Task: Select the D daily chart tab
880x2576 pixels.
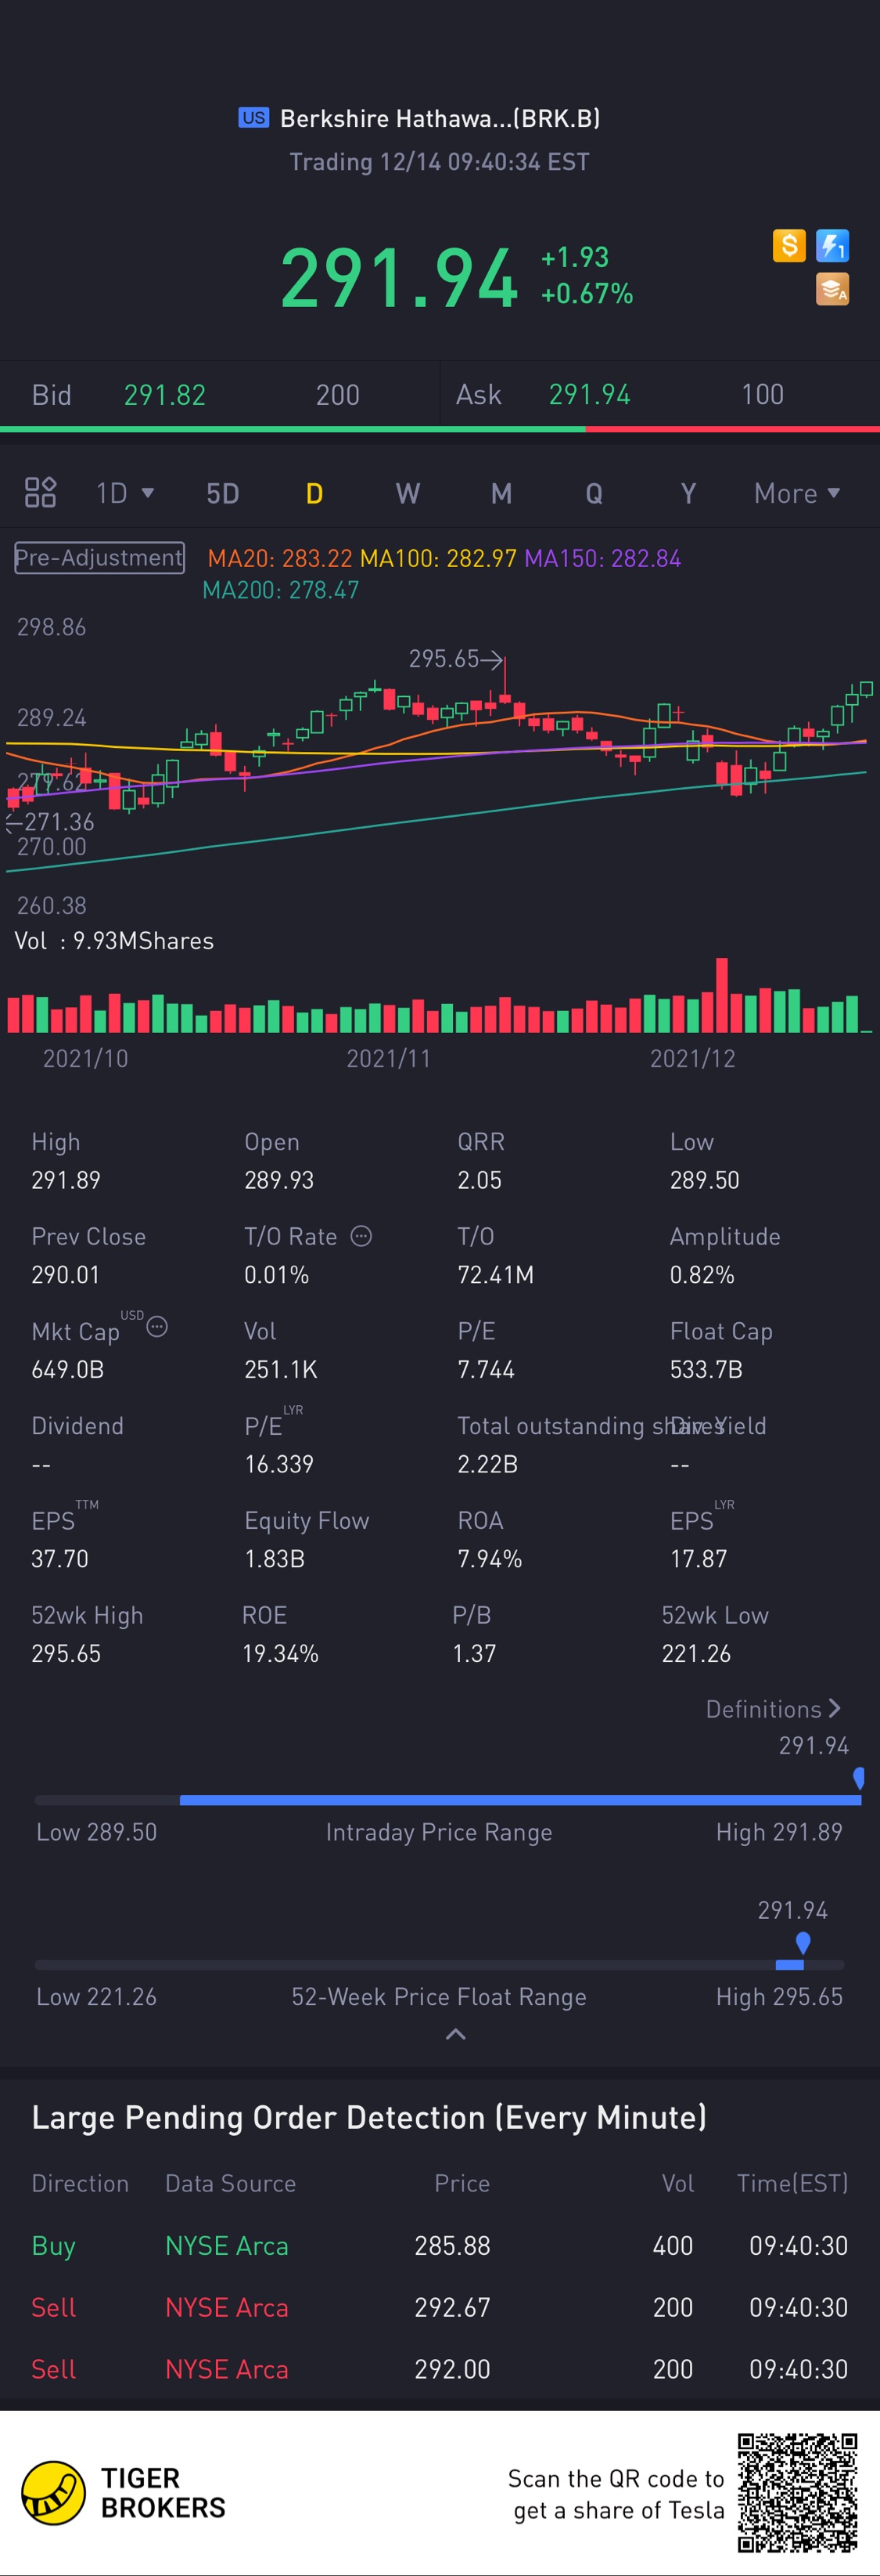Action: click(314, 493)
